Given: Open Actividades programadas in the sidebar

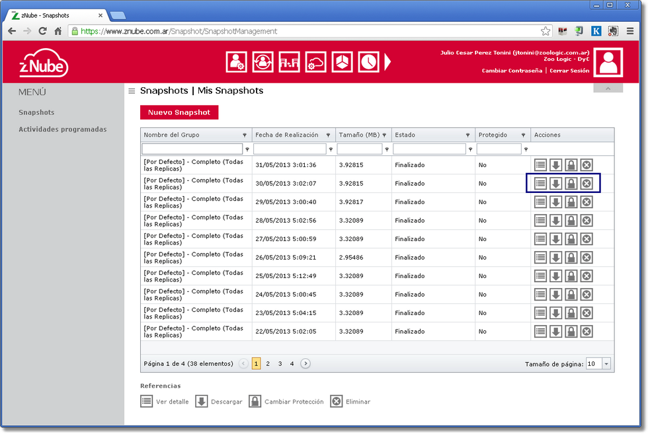Looking at the screenshot, I should pos(62,129).
